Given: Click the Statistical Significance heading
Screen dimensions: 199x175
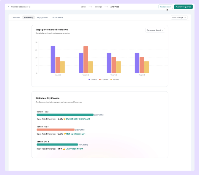Looking at the screenshot, I should click(48, 98).
